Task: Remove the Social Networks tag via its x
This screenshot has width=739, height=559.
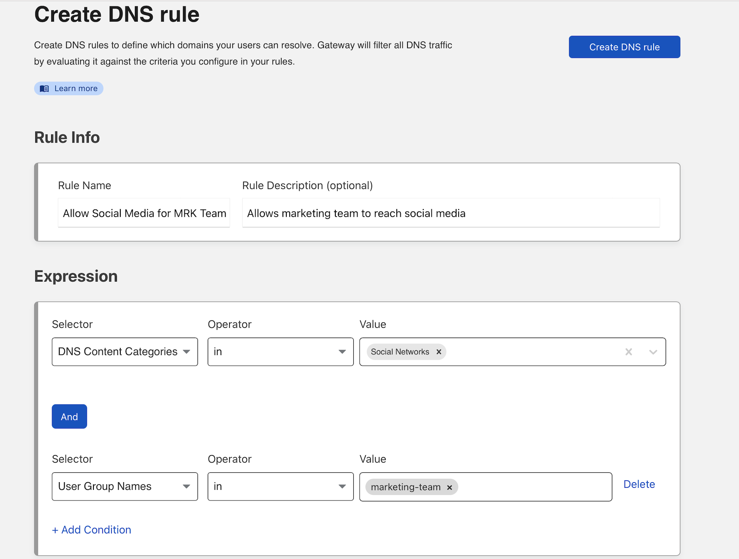Action: [x=439, y=352]
